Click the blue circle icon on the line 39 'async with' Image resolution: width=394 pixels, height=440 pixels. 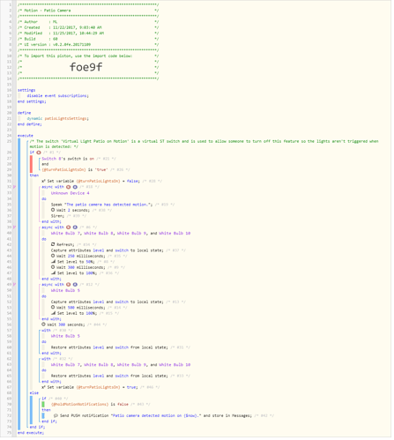pos(75,227)
